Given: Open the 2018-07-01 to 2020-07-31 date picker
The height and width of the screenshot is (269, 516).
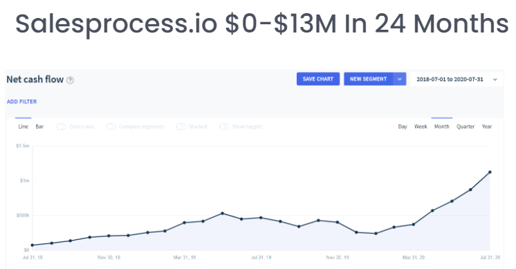Looking at the screenshot, I should coord(457,80).
